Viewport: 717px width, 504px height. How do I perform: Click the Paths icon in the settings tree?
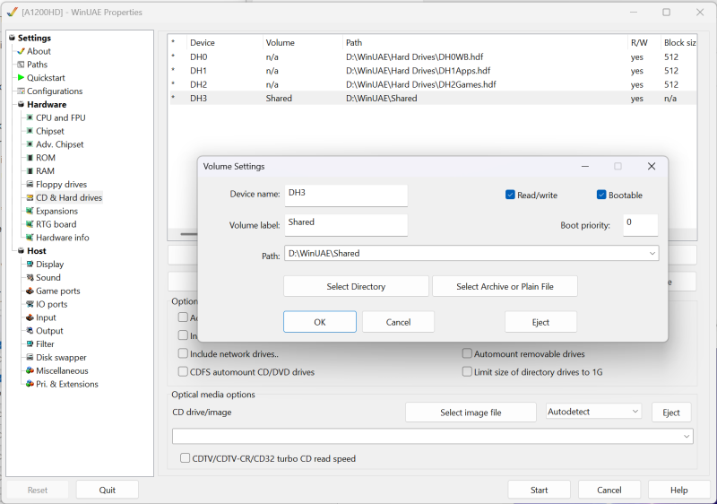21,65
